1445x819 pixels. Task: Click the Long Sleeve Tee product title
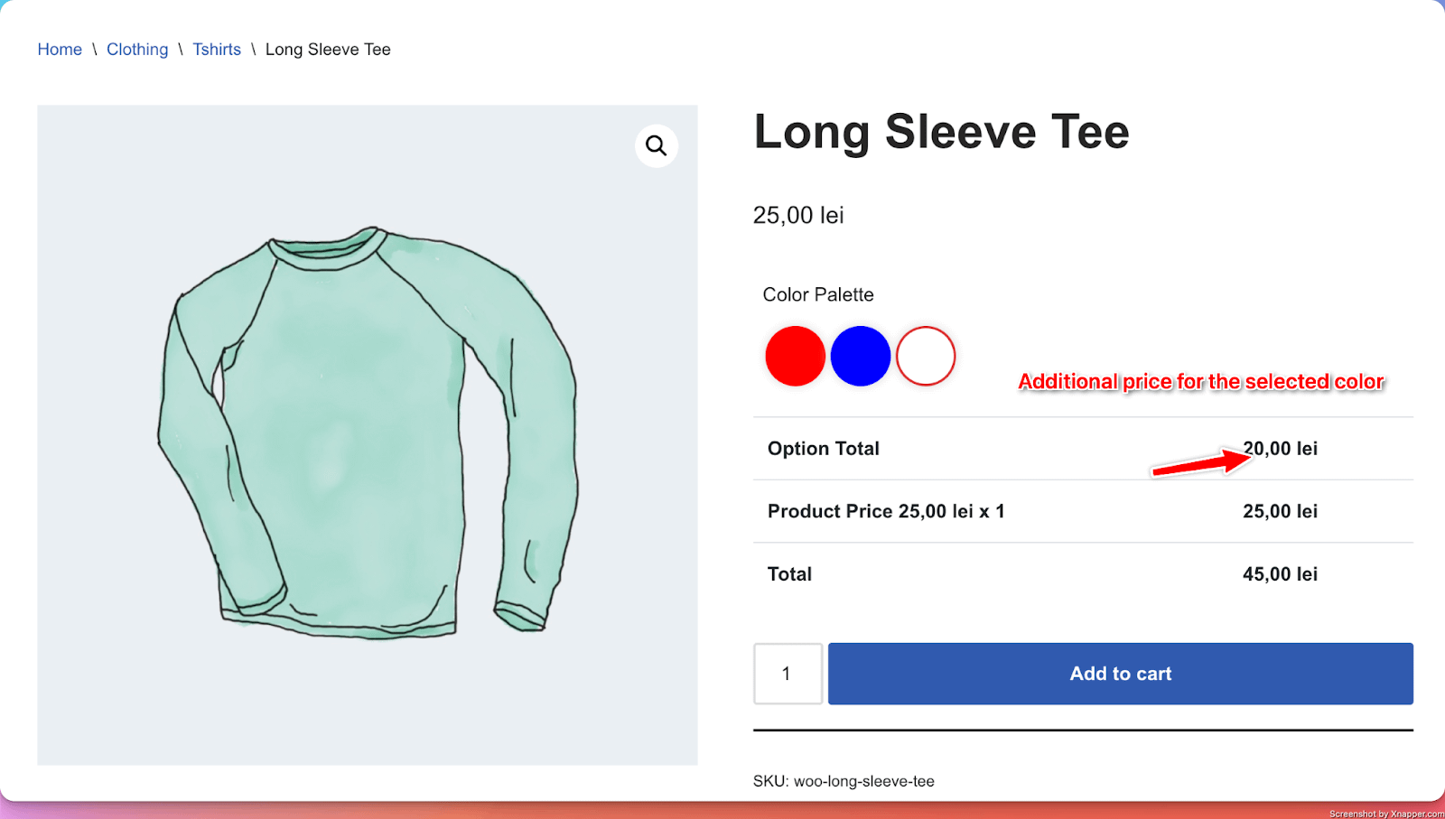click(941, 132)
